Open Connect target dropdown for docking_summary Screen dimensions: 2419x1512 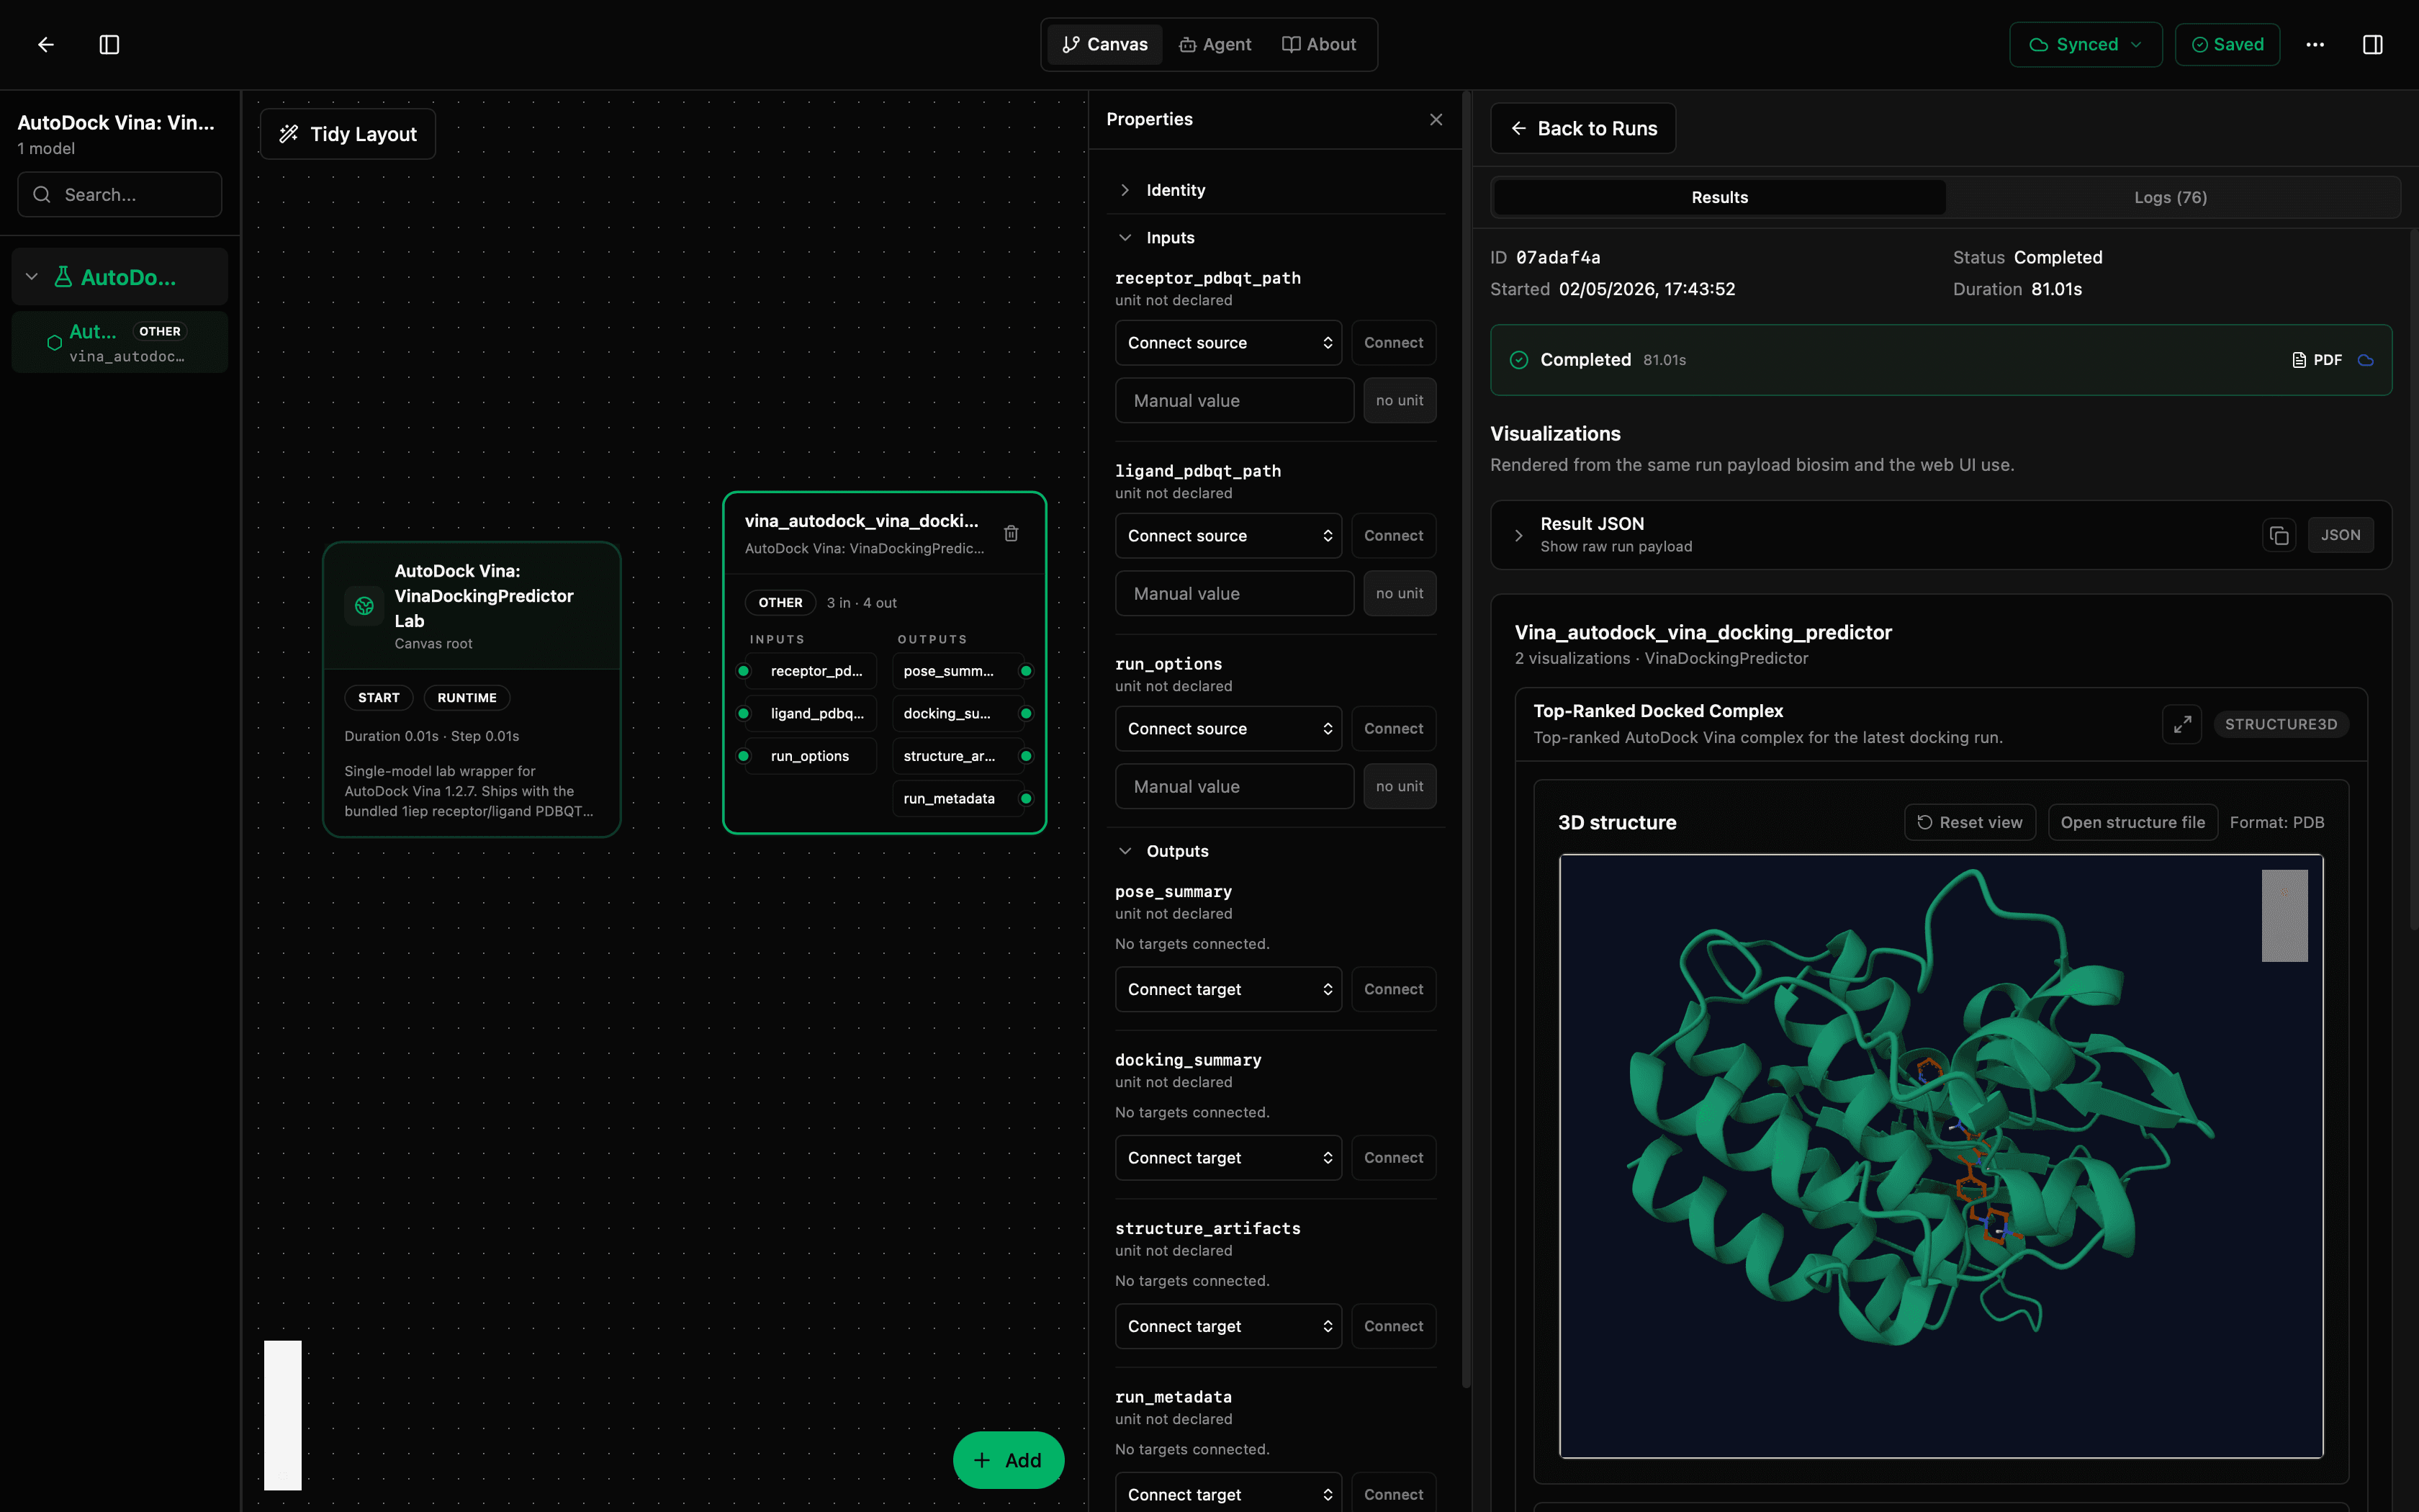[x=1227, y=1158]
